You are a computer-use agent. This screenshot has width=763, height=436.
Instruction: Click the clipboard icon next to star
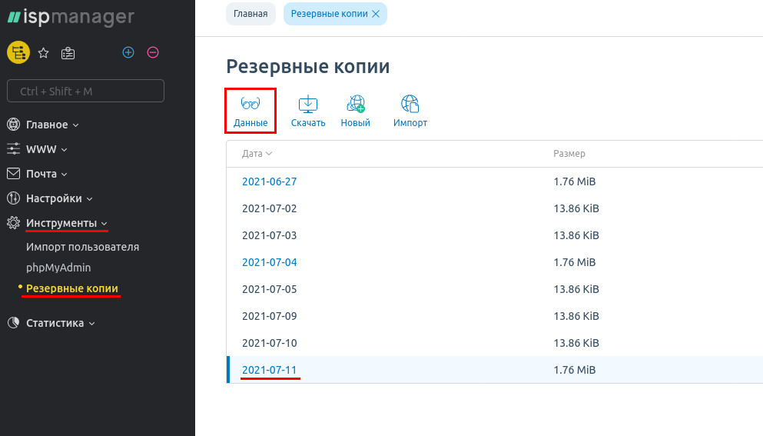(68, 53)
